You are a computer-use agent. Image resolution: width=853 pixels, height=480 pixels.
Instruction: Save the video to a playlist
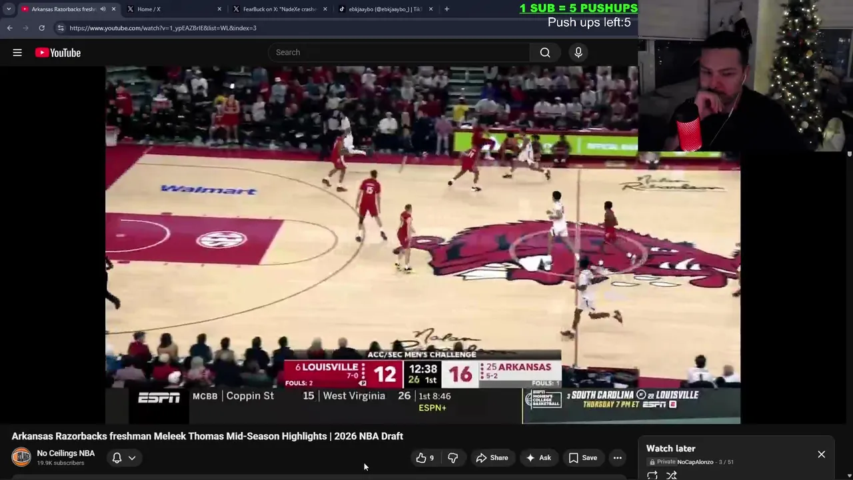582,458
